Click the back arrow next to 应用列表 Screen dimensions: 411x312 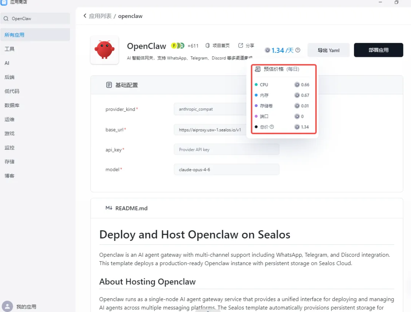[85, 16]
